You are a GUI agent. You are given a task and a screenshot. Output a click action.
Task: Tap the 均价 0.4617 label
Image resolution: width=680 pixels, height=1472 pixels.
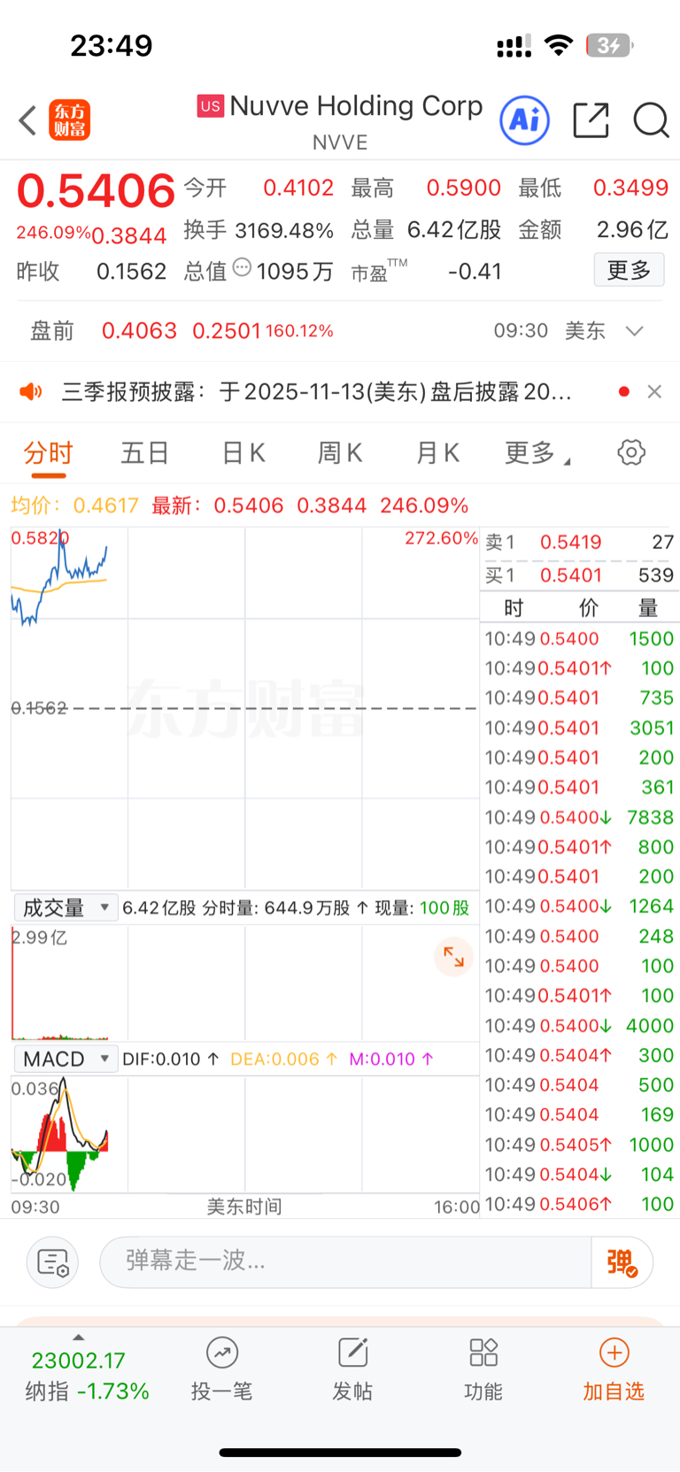point(75,505)
